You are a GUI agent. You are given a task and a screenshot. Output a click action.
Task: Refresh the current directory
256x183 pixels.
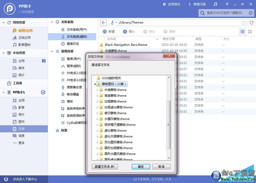pos(252,23)
